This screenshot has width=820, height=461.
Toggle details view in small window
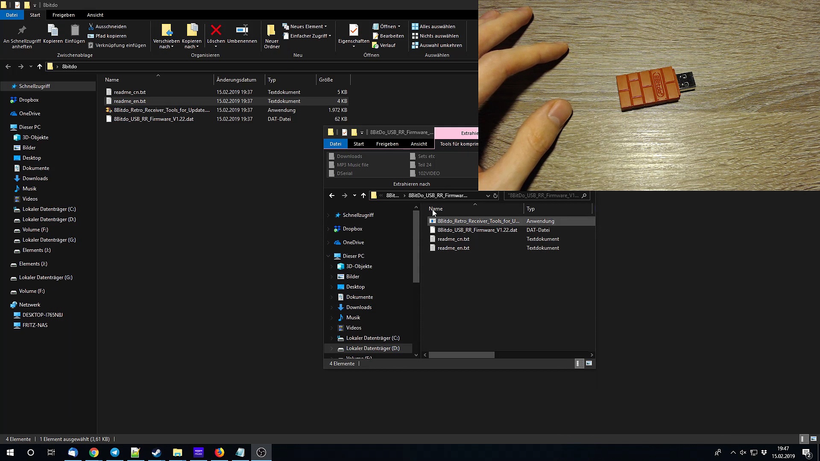578,364
